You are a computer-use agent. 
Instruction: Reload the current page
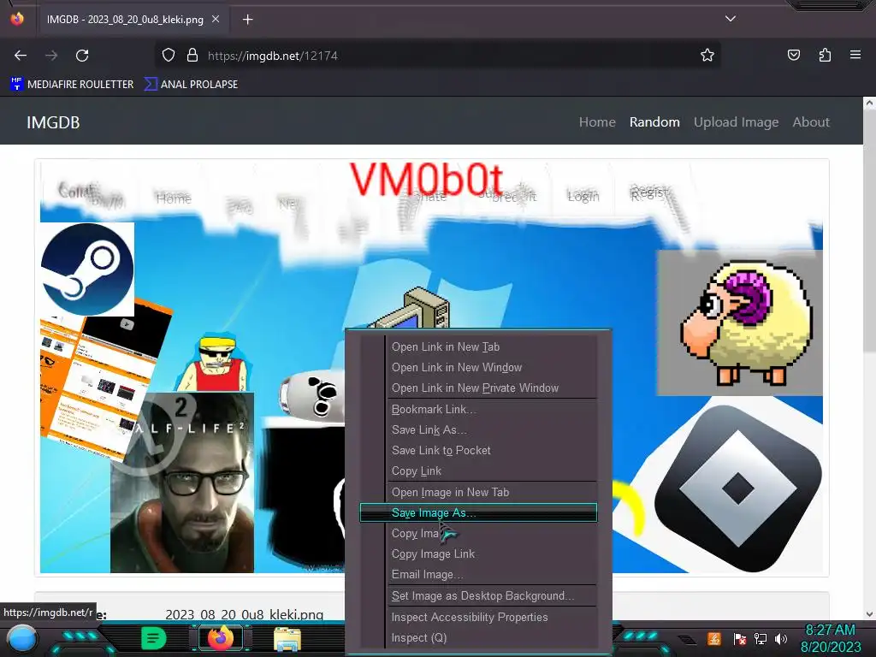(82, 56)
